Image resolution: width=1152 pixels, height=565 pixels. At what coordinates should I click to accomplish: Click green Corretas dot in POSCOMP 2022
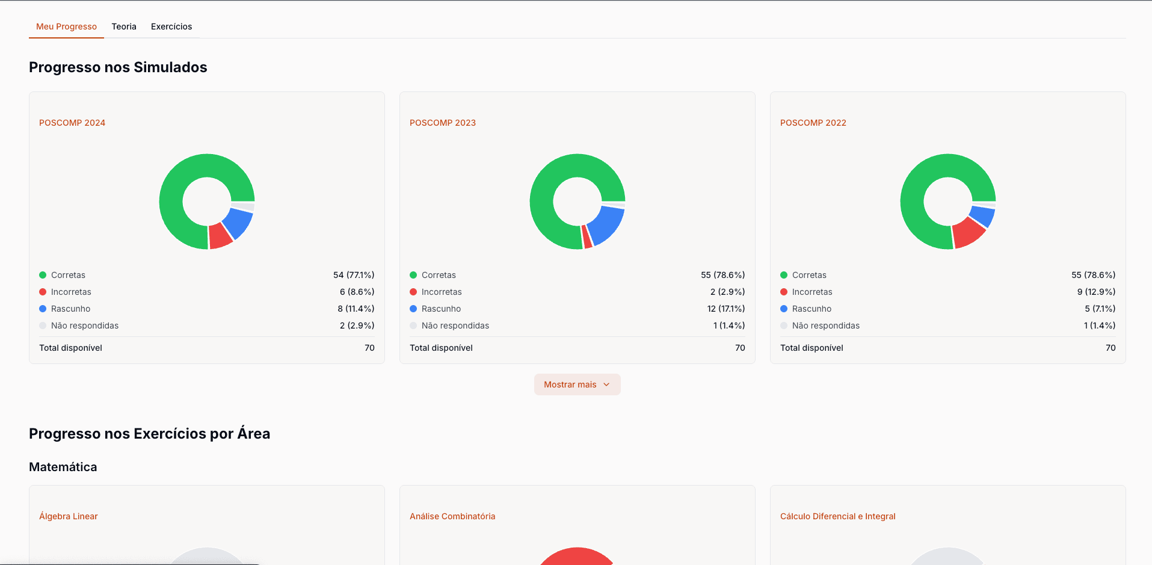(784, 275)
